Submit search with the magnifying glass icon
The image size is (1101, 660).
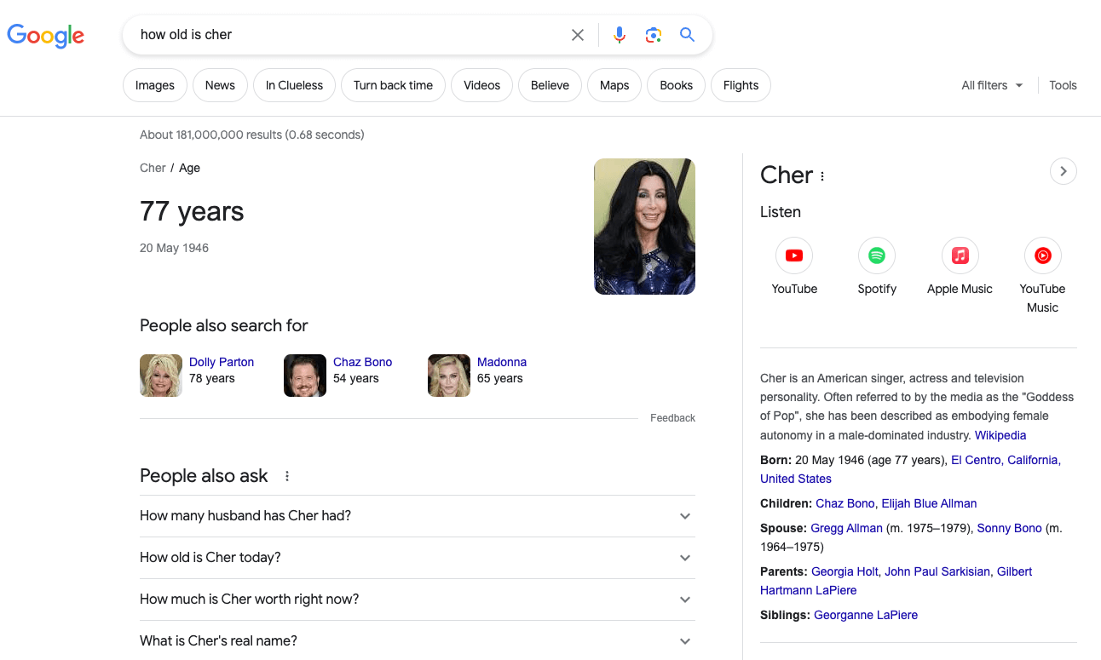(688, 35)
